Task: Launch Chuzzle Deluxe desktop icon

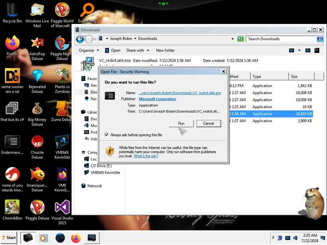Action: click(x=37, y=147)
